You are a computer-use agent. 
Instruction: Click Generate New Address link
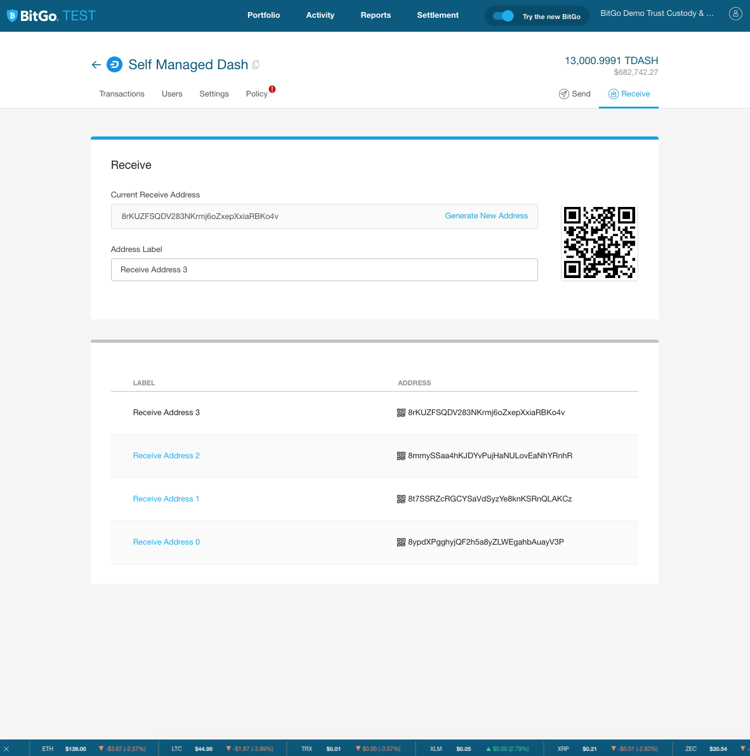point(486,216)
